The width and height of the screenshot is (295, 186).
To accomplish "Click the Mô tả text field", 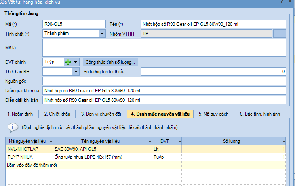I will pos(164,47).
